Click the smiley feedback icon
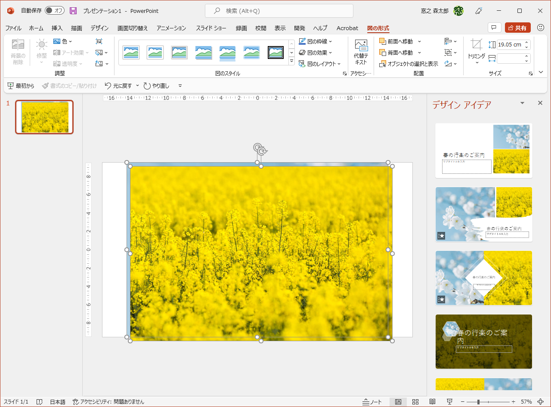Image resolution: width=551 pixels, height=407 pixels. (x=540, y=28)
